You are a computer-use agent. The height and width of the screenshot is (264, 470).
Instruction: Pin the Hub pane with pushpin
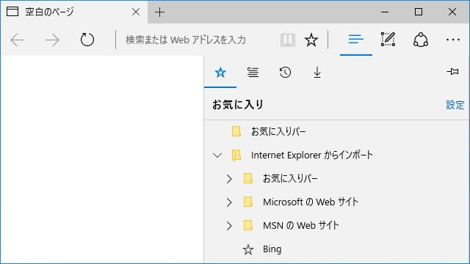[x=452, y=72]
